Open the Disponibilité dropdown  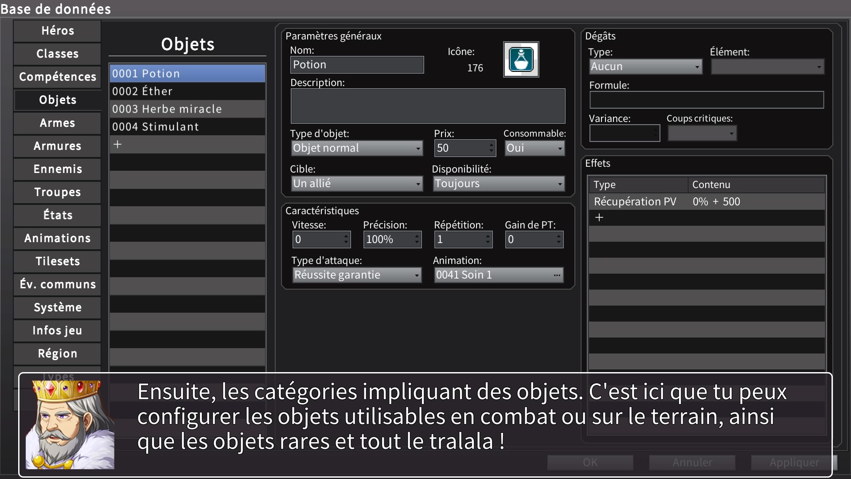coord(499,184)
